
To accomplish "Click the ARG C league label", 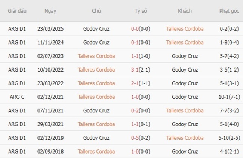I will 17,97.
